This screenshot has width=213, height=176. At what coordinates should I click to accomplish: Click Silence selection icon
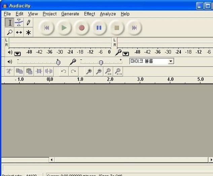click(x=49, y=71)
